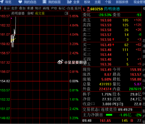
Task: Click 委差 value -93
Action: [x=139, y=15]
